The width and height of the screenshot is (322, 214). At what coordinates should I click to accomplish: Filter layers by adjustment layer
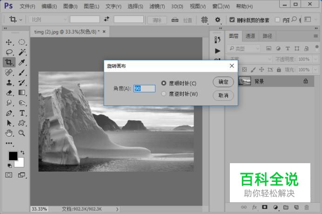278,48
